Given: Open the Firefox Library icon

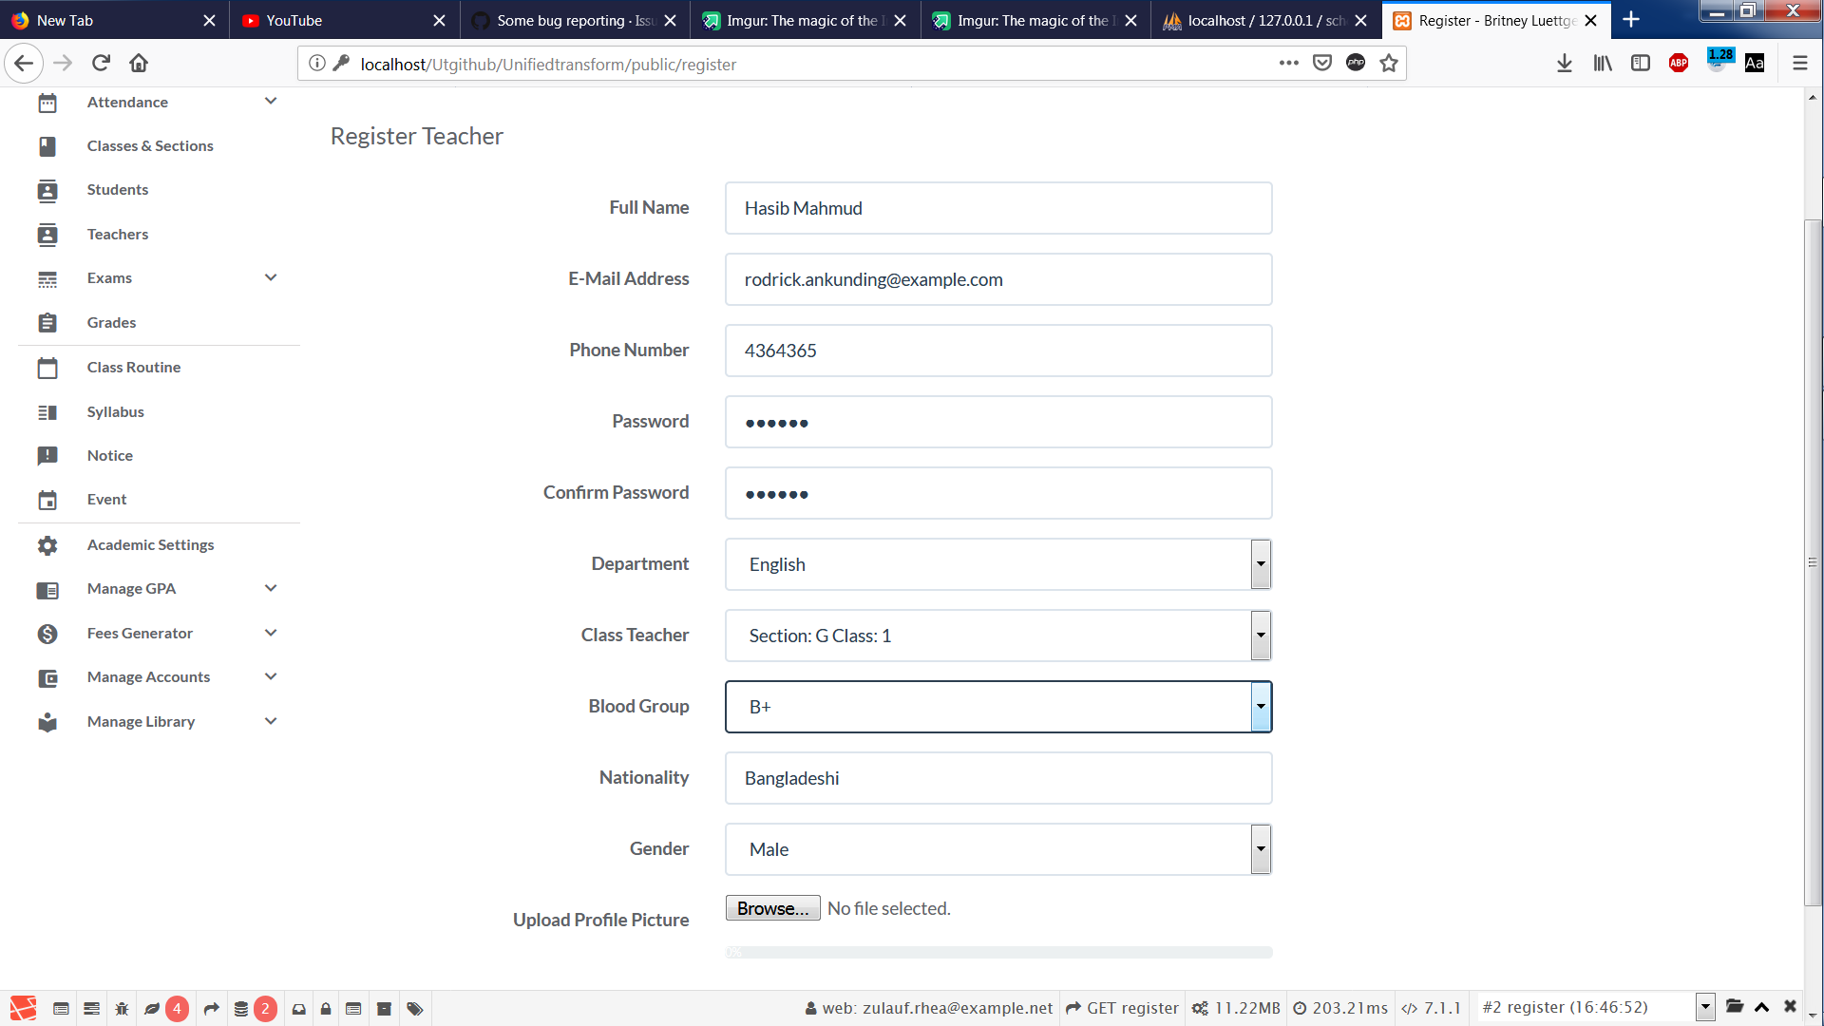Looking at the screenshot, I should tap(1603, 63).
